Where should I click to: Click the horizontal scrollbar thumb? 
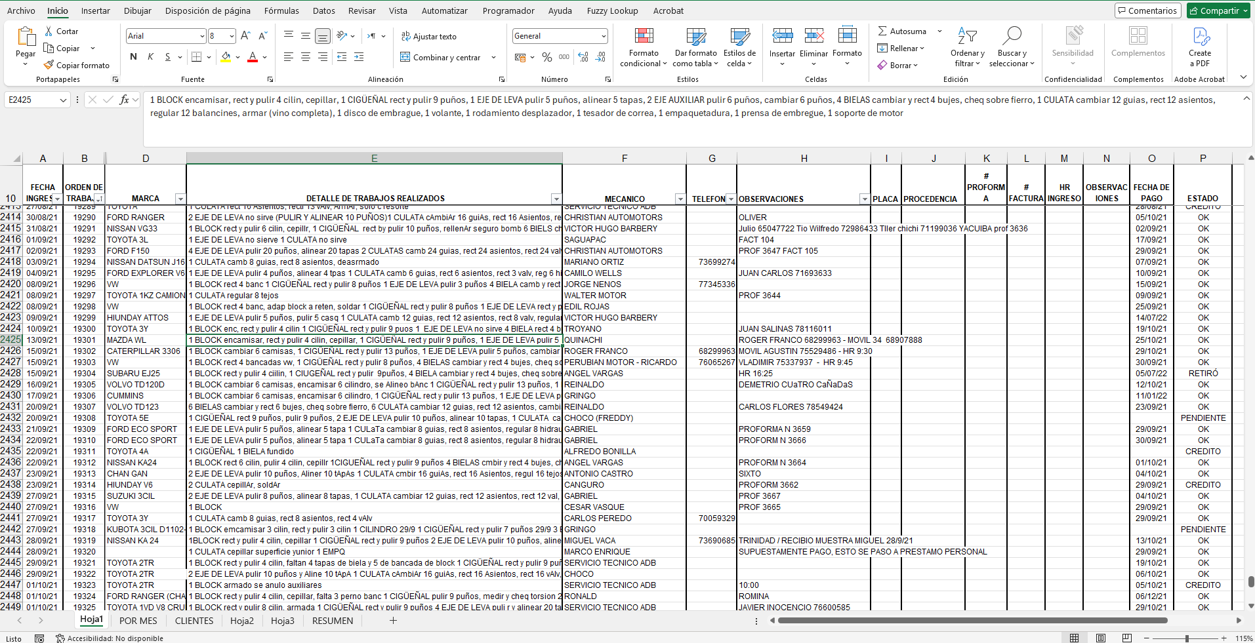pos(972,620)
